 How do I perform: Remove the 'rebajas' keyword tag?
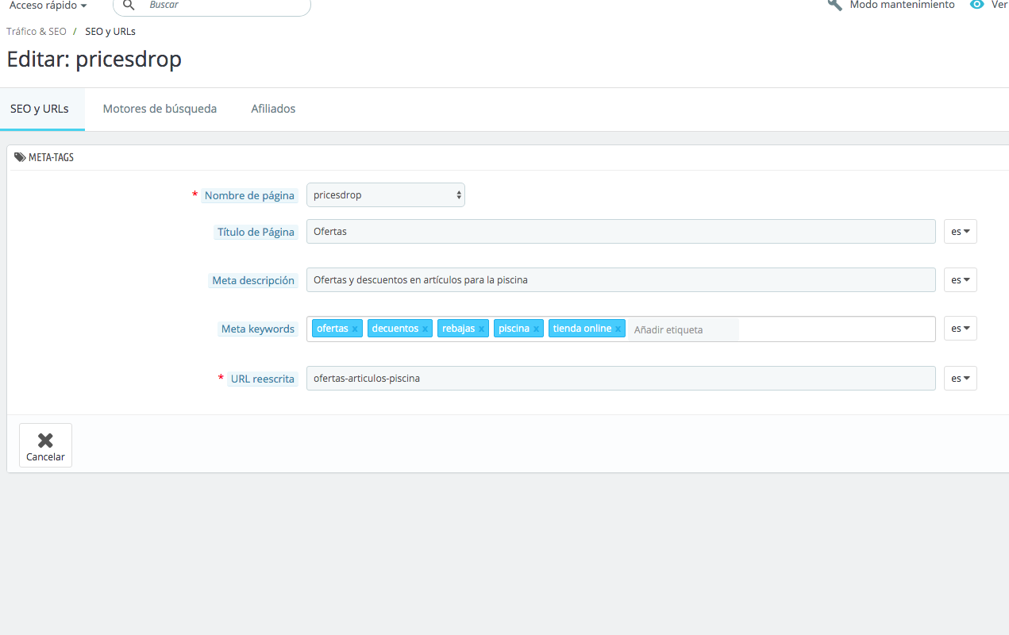[481, 329]
